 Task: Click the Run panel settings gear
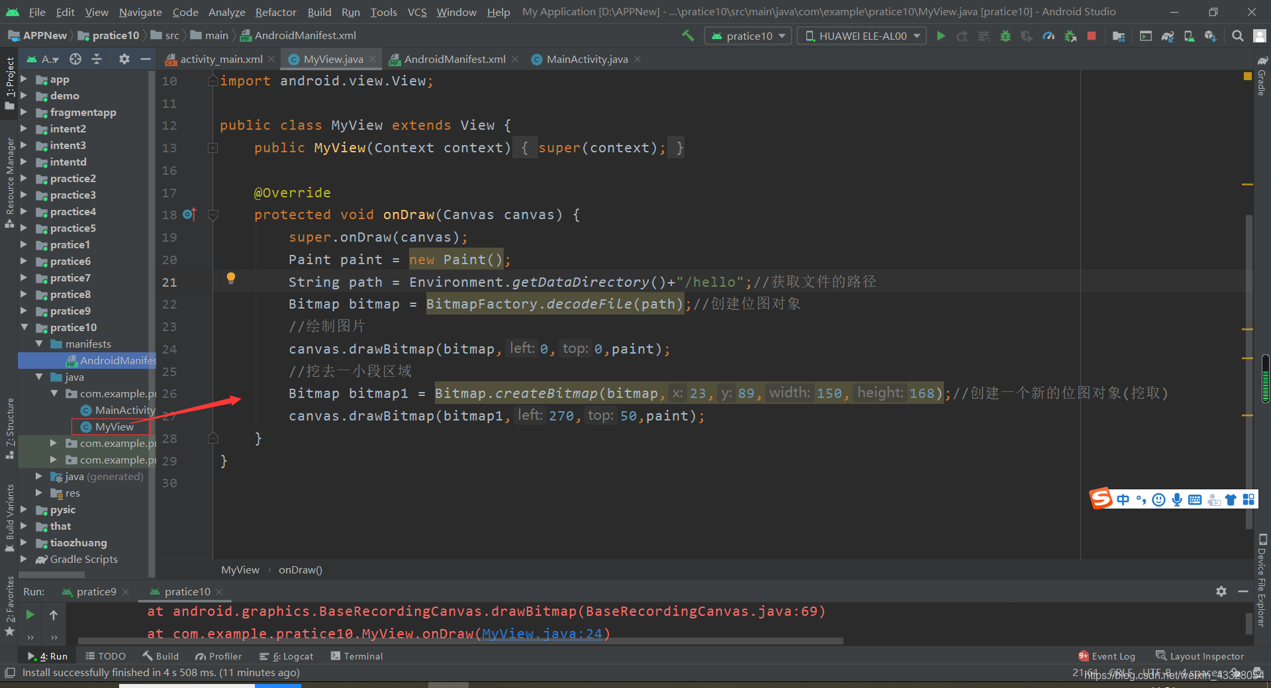point(1221,591)
